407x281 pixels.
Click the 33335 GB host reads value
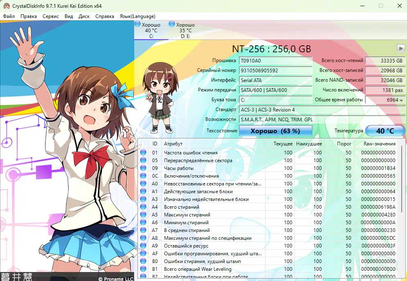point(385,61)
